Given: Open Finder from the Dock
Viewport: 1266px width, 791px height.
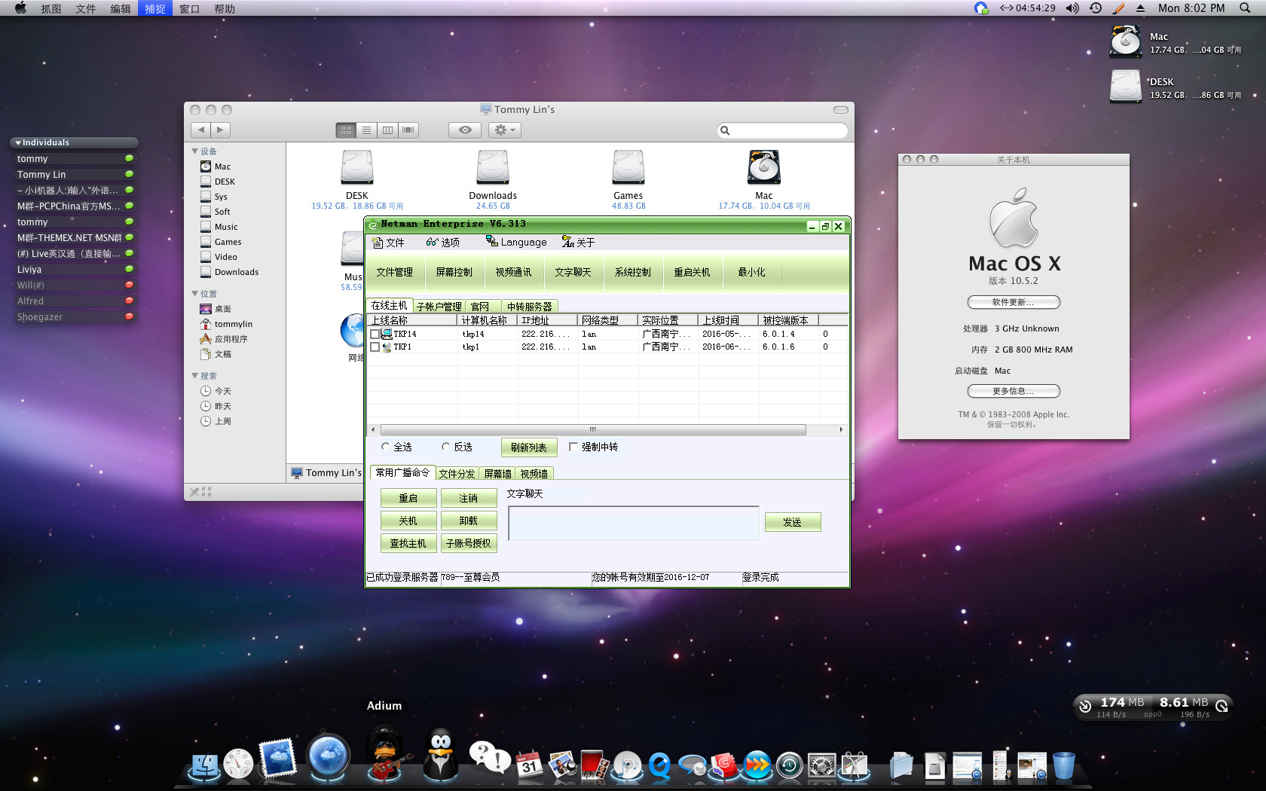Looking at the screenshot, I should point(204,765).
